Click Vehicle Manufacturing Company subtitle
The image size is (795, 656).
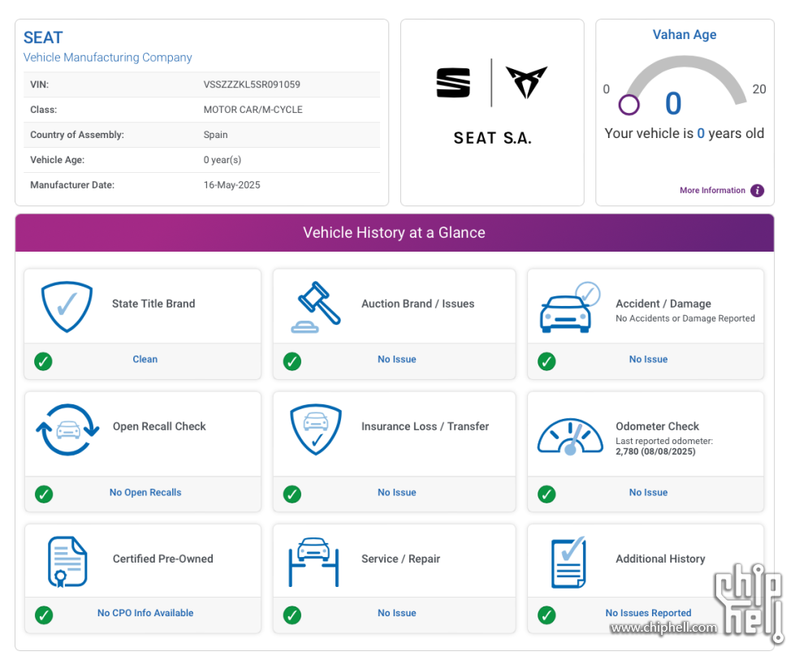coord(107,58)
